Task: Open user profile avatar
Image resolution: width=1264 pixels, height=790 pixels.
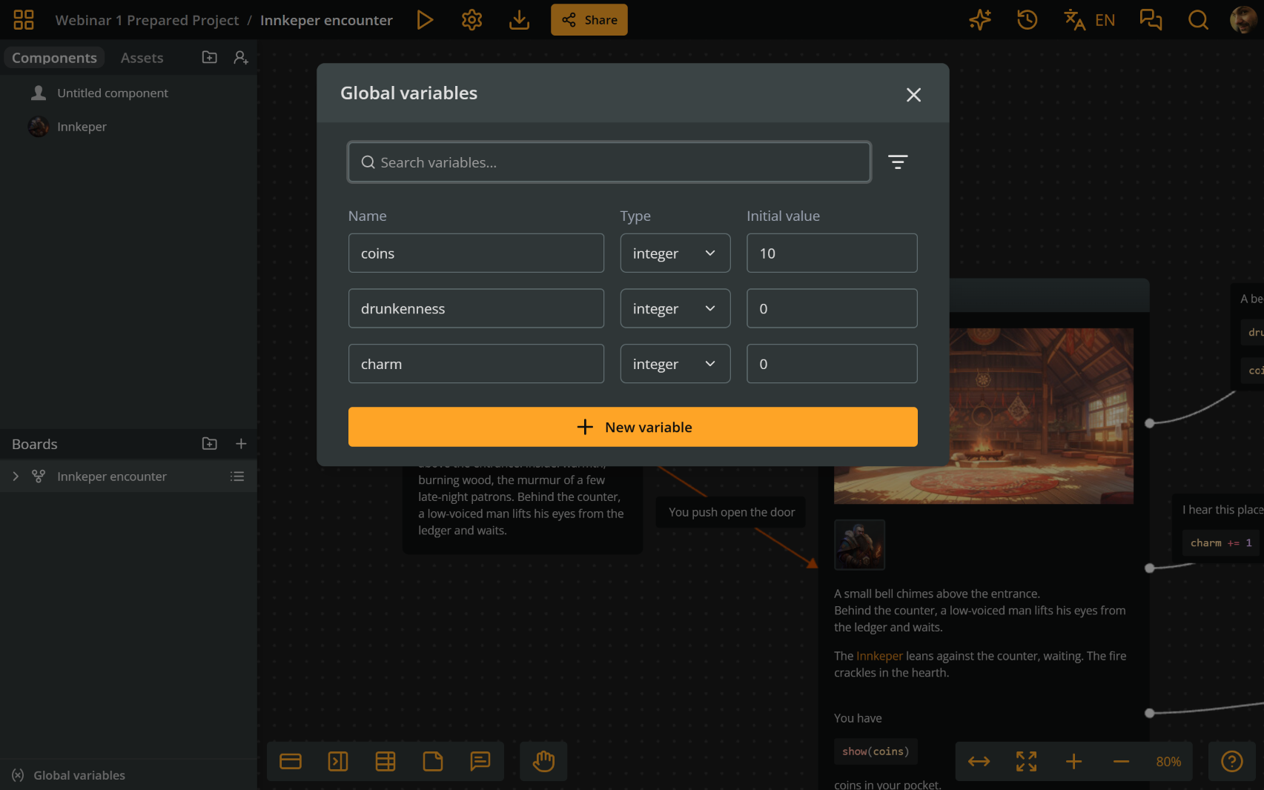Action: pos(1243,20)
